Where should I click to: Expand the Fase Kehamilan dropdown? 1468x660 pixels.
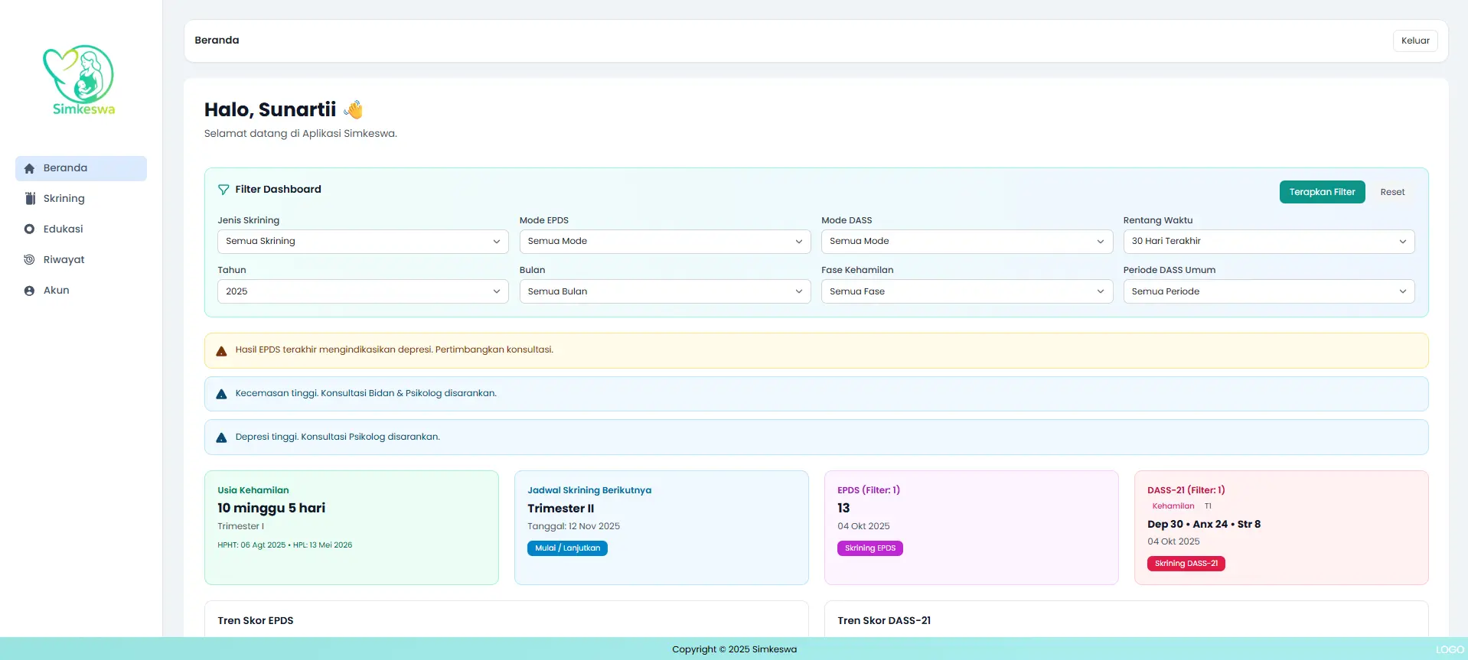pos(967,291)
